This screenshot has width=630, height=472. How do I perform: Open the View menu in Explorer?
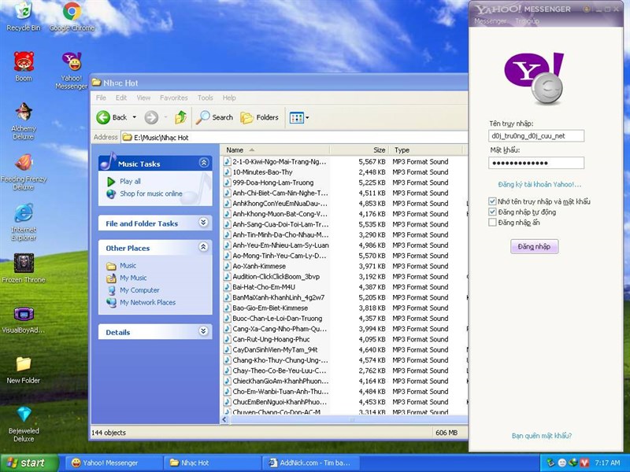(143, 98)
